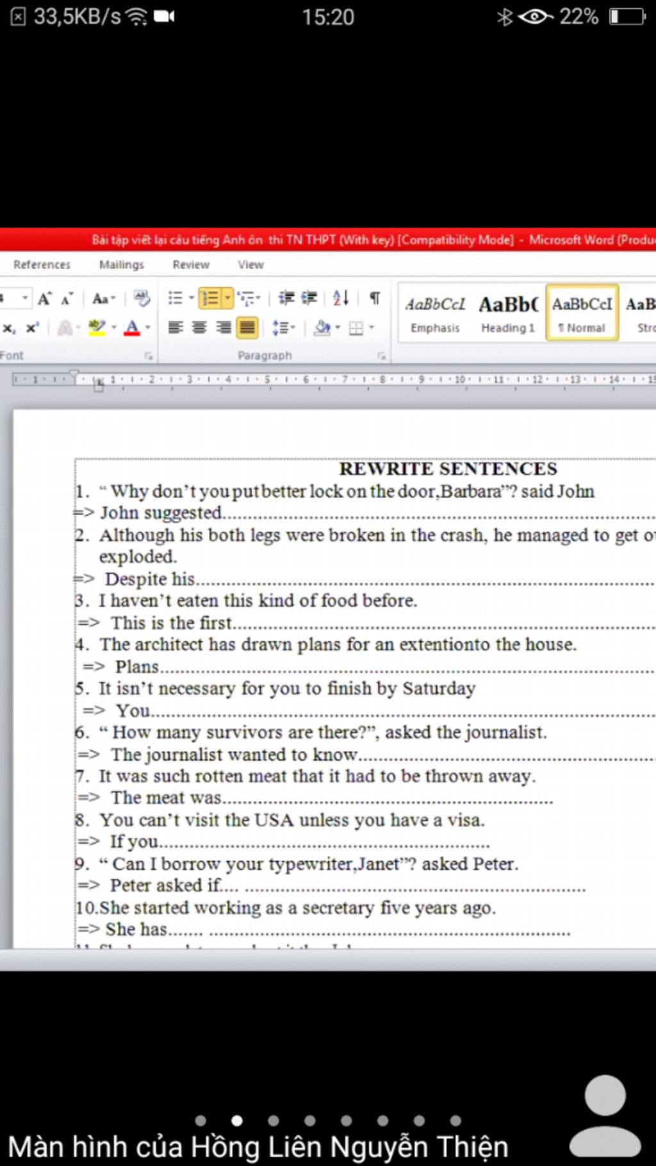Click the line "The journalist wanted to know"

(234, 754)
